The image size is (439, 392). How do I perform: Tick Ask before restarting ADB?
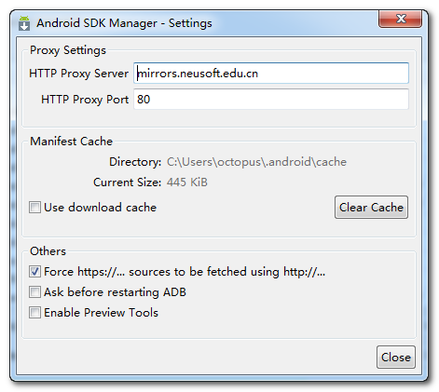[x=34, y=292]
